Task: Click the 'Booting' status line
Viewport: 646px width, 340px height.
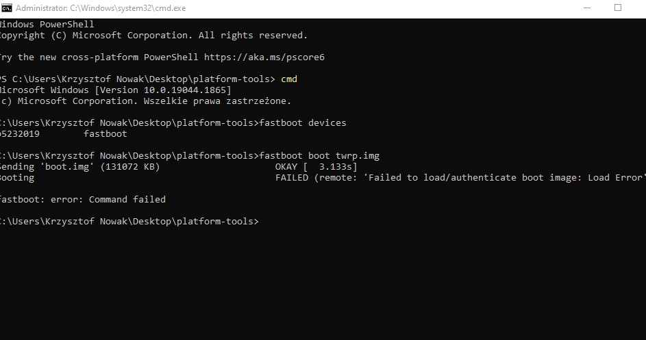Action: pos(17,178)
